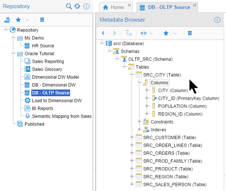Viewport: 226px width, 191px height.
Task: Close the Home tab
Action: click(129, 5)
